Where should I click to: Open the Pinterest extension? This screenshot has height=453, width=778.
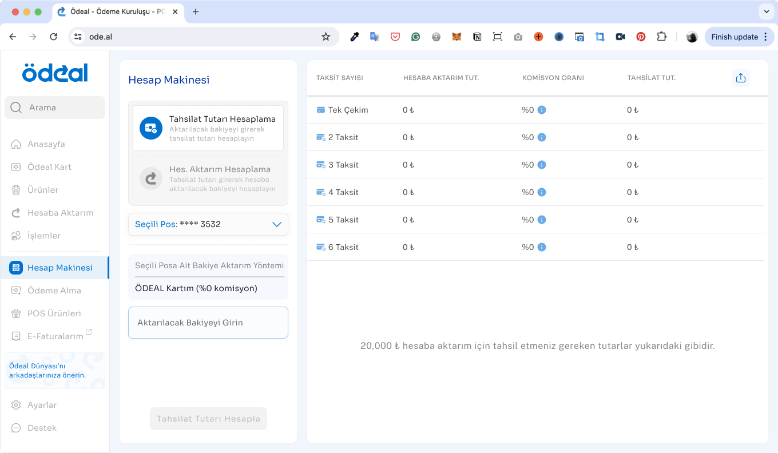point(641,37)
